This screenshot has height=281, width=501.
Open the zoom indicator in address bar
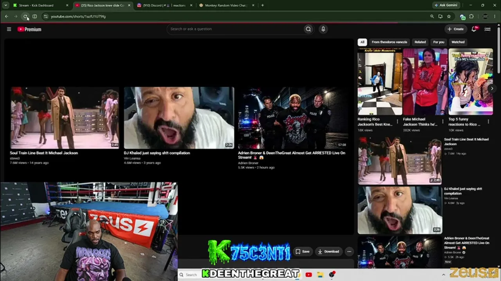point(432,16)
